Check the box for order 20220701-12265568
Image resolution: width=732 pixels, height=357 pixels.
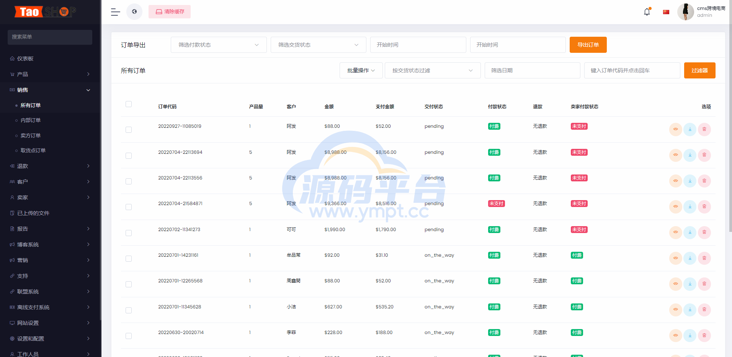pos(129,284)
